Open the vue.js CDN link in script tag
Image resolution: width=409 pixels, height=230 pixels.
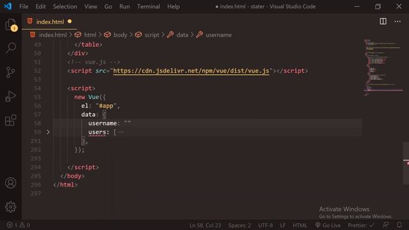coord(191,71)
